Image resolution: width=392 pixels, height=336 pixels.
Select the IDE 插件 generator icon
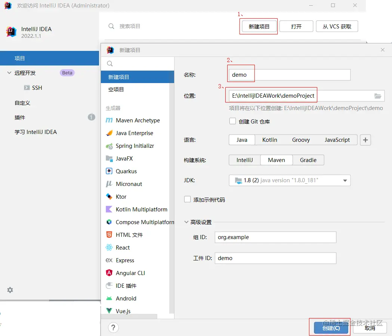(109, 286)
